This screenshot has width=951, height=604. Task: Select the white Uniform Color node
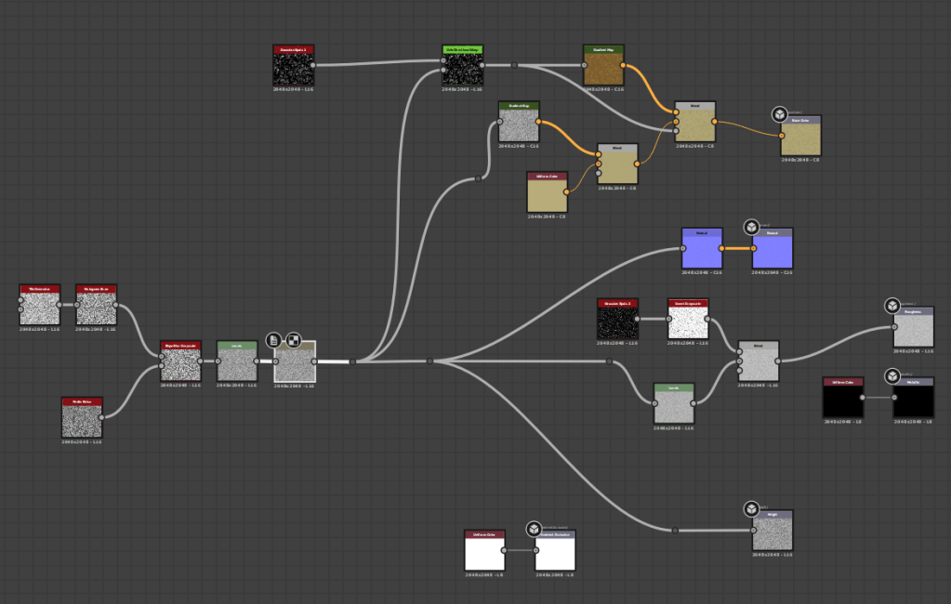pos(484,553)
